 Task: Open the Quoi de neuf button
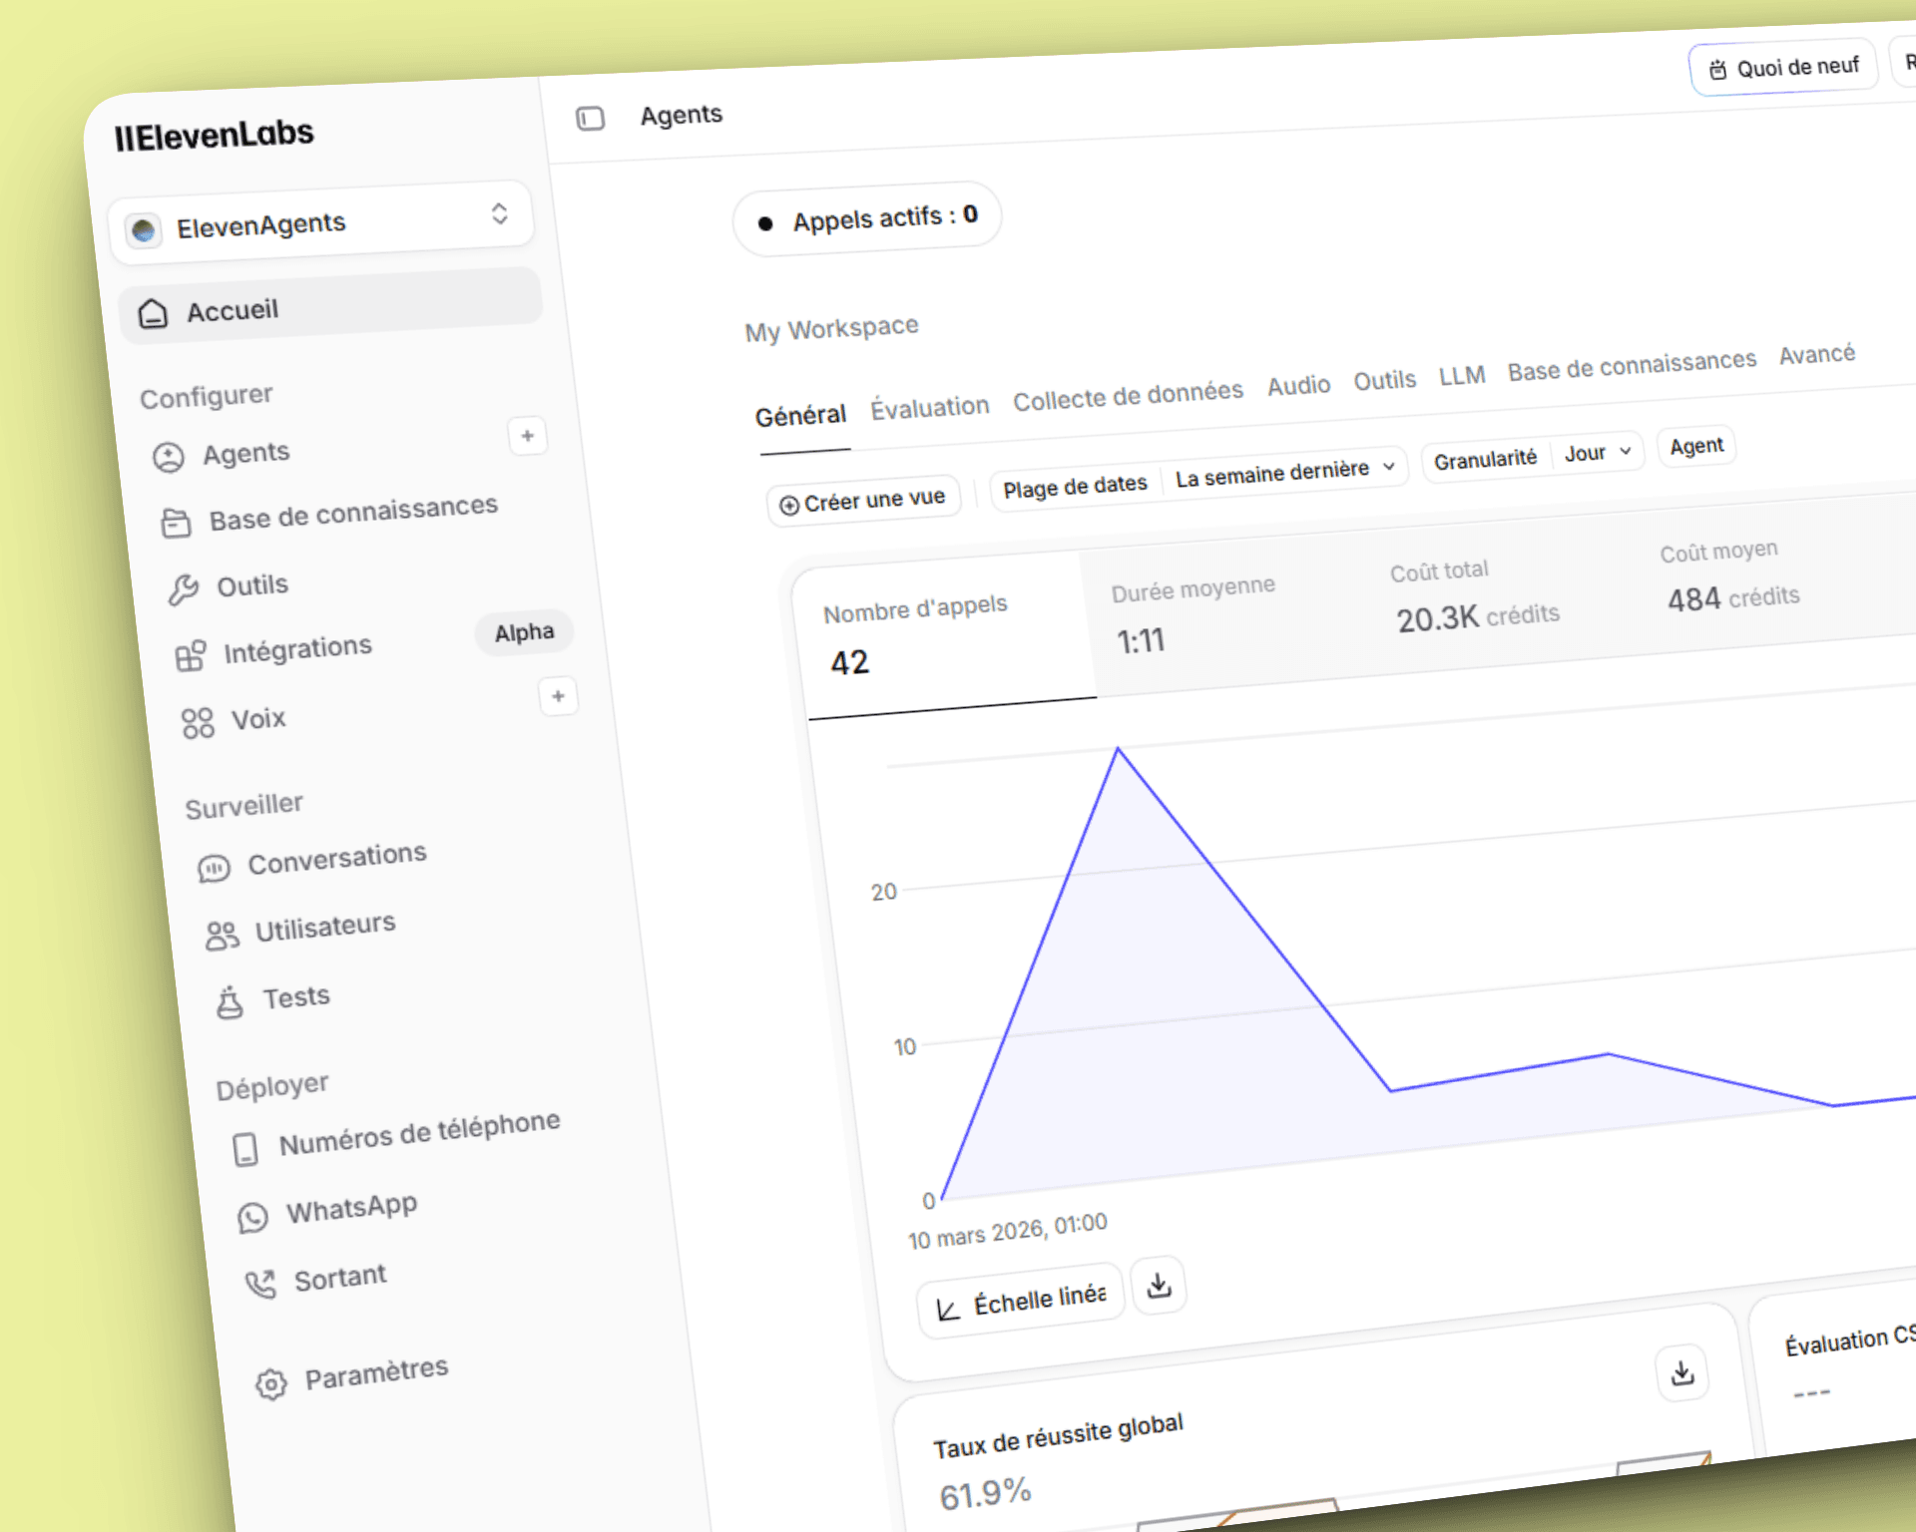coord(1783,68)
